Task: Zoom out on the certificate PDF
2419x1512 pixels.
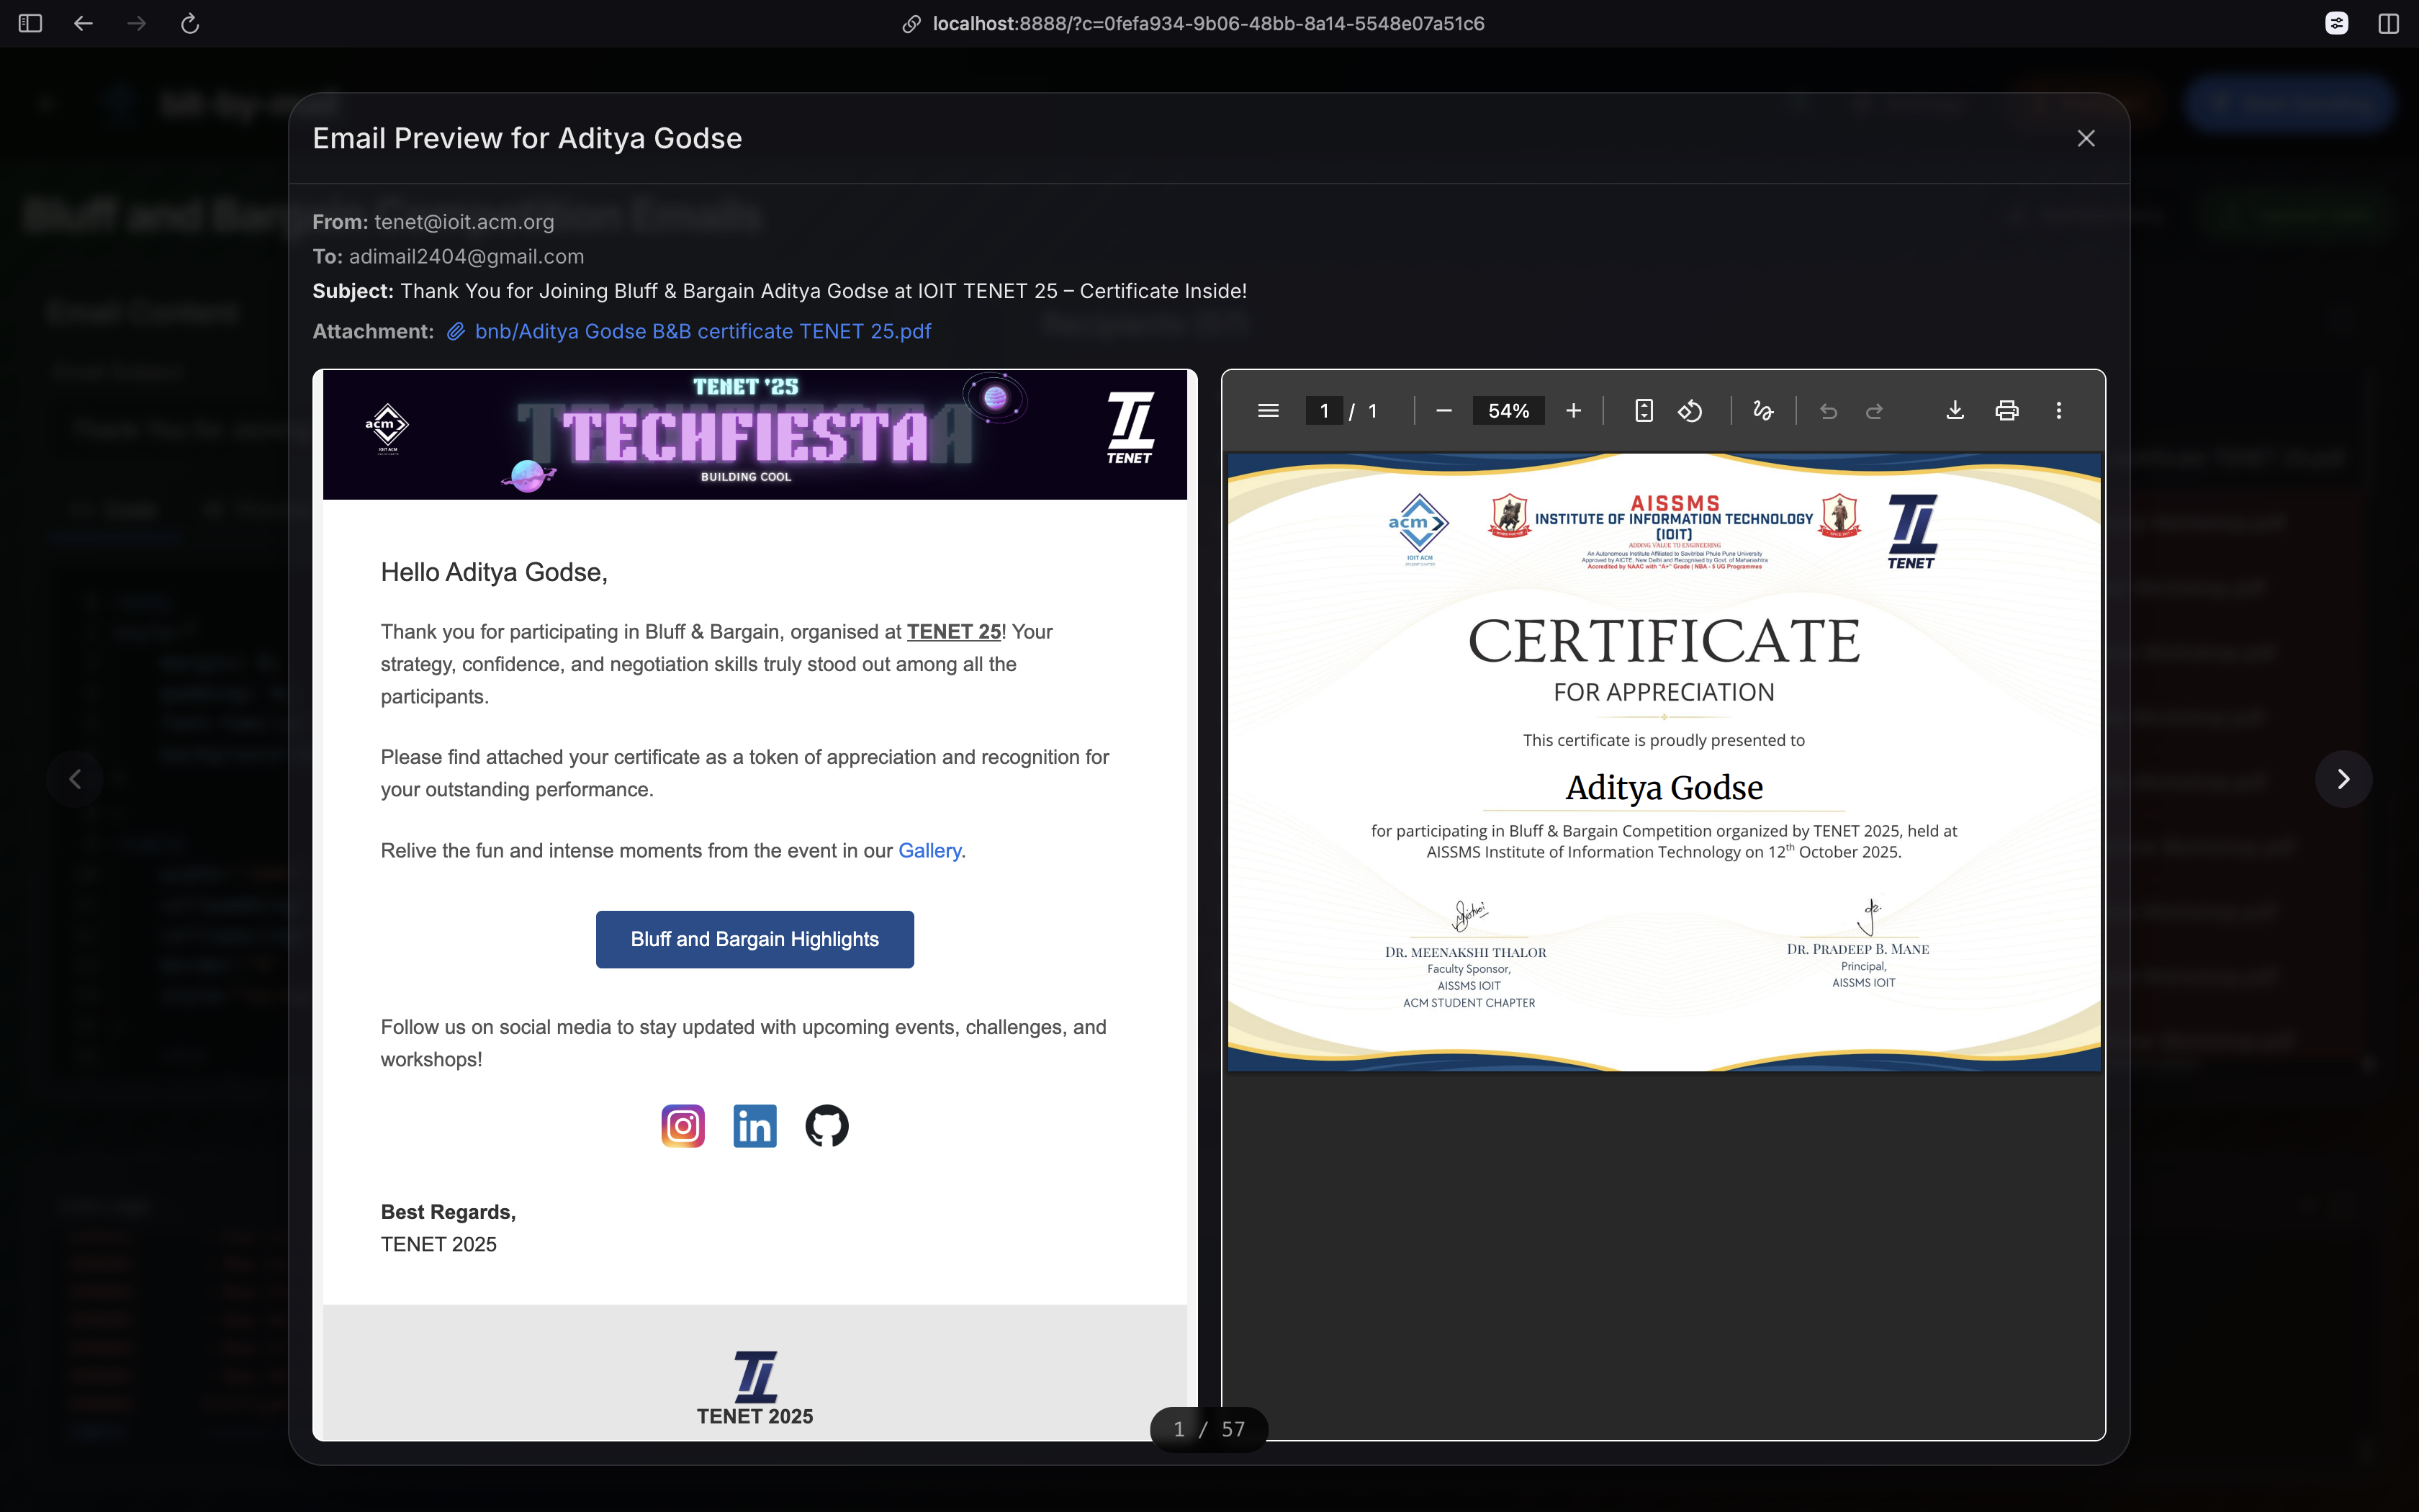Action: click(1443, 410)
